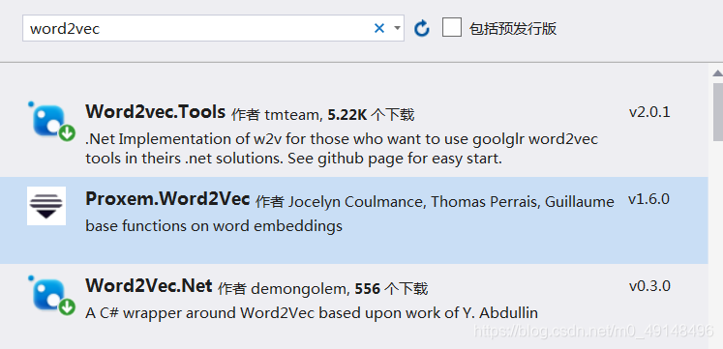
Task: Click the Word2vec.Tools .Net implementation description
Action: click(x=342, y=149)
